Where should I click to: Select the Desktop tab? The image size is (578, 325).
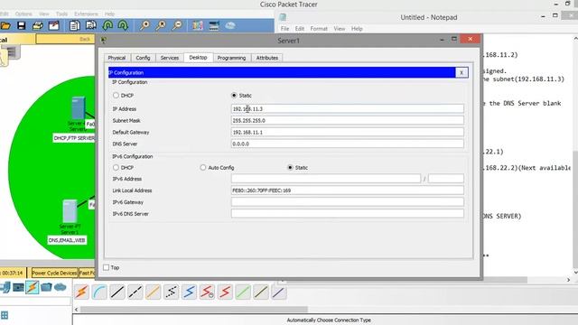click(198, 58)
